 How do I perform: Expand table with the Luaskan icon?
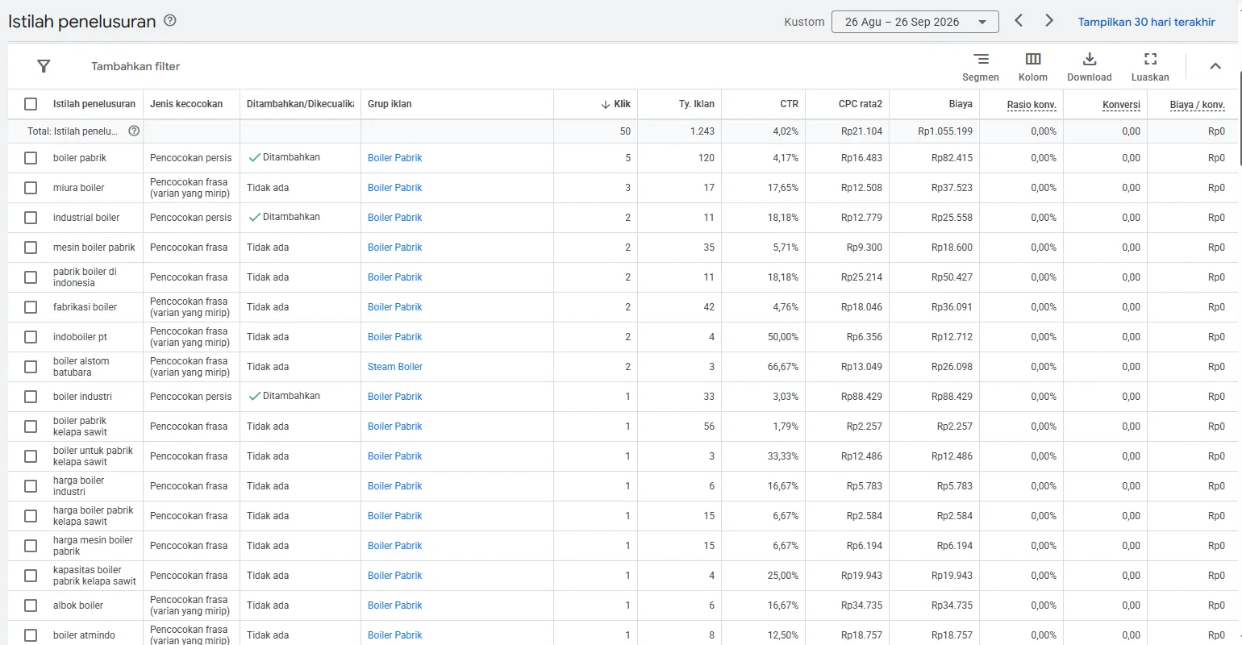pyautogui.click(x=1150, y=59)
